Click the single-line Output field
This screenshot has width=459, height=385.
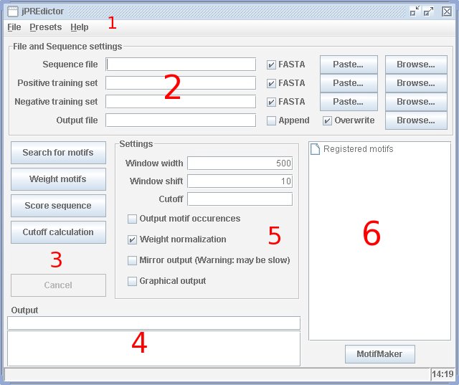click(153, 323)
